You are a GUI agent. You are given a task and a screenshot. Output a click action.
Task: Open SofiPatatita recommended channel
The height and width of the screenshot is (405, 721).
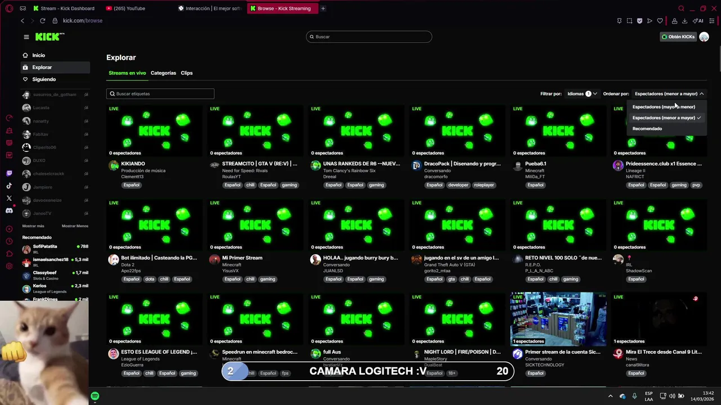coord(55,249)
